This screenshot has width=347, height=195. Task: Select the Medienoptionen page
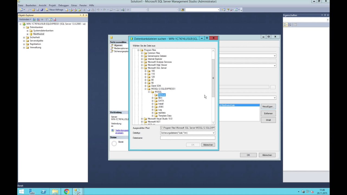121,48
